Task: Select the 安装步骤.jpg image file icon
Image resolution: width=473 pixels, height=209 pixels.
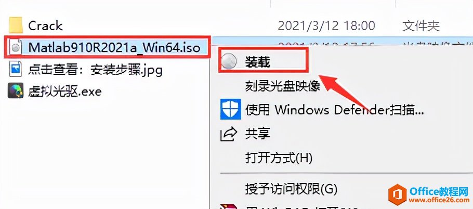Action: click(16, 70)
